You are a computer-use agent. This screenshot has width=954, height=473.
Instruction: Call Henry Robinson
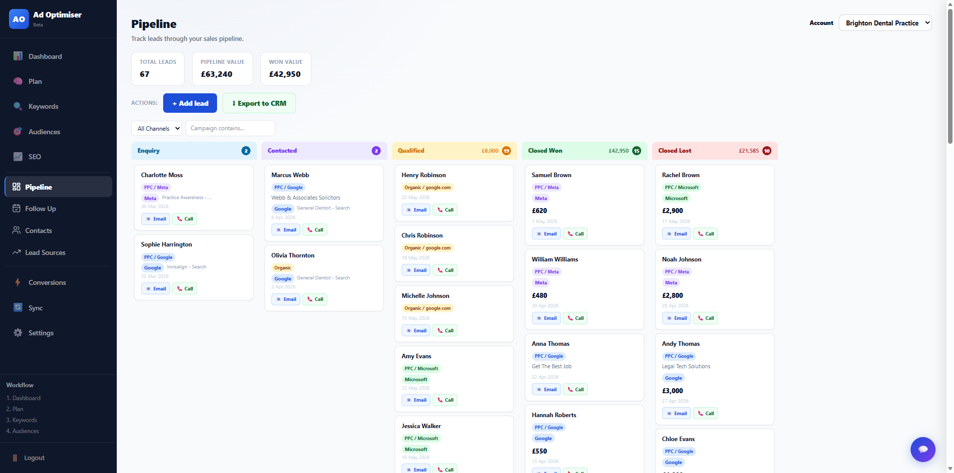click(445, 210)
